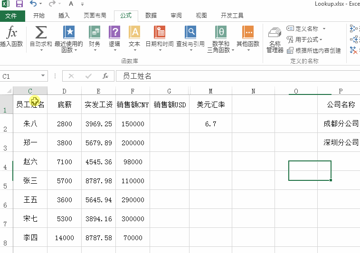Click the formula bar confirm checkmark

(88, 76)
